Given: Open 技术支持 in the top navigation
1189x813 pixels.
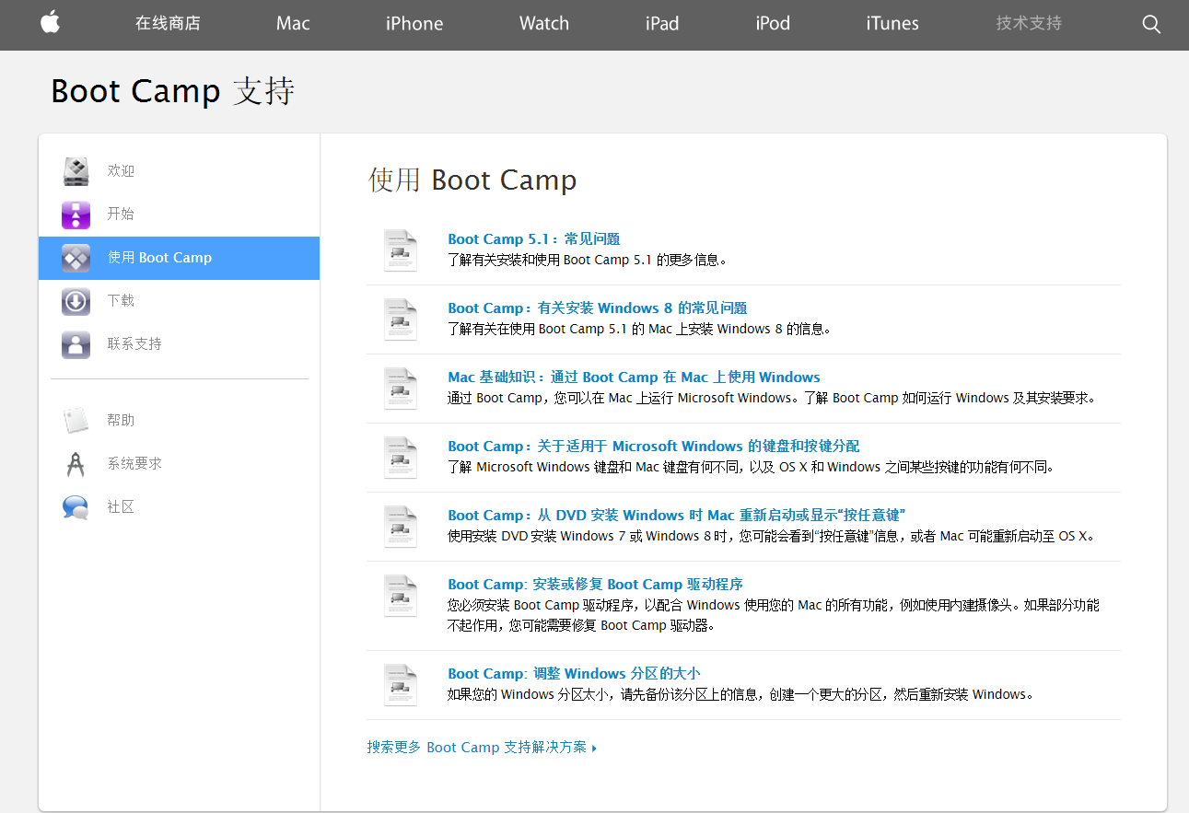Looking at the screenshot, I should [1029, 24].
